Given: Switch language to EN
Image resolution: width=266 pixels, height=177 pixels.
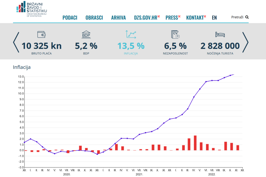Looking at the screenshot, I should pyautogui.click(x=214, y=18).
